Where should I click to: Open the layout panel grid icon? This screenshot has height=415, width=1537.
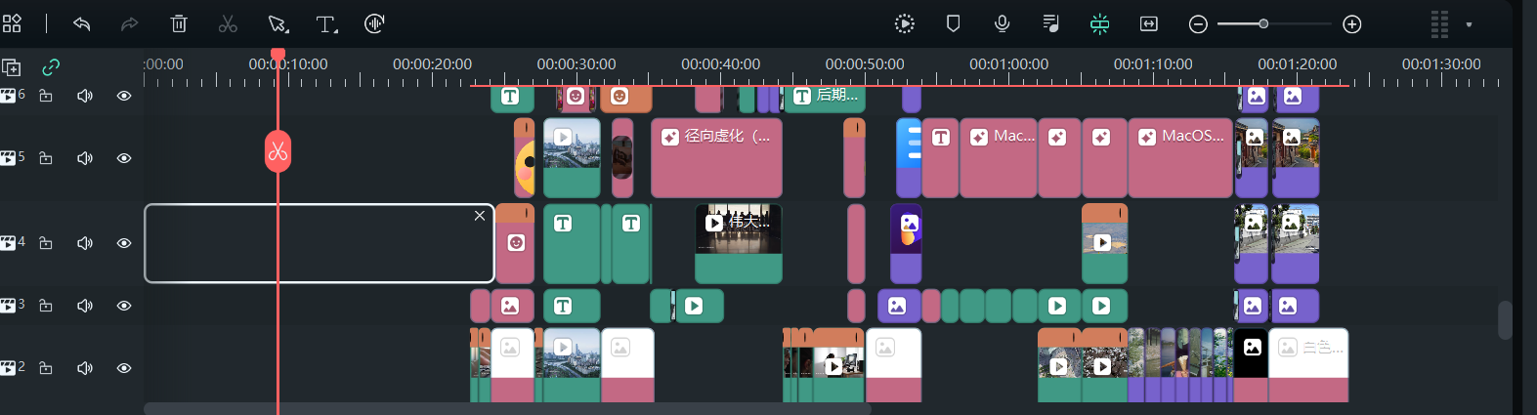[12, 23]
